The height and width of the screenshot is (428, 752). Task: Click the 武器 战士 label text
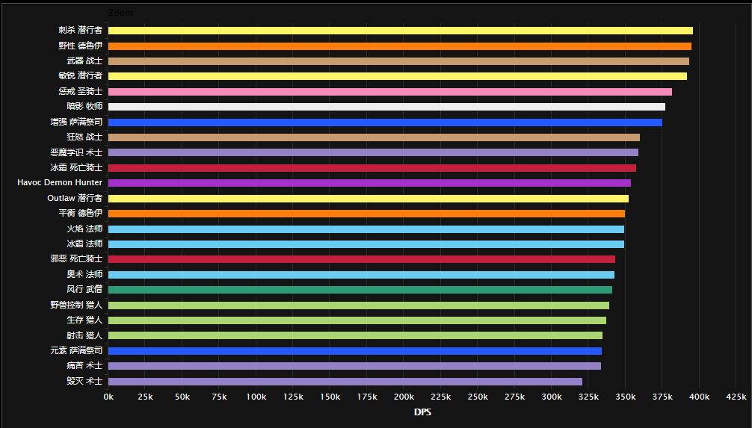tap(84, 61)
